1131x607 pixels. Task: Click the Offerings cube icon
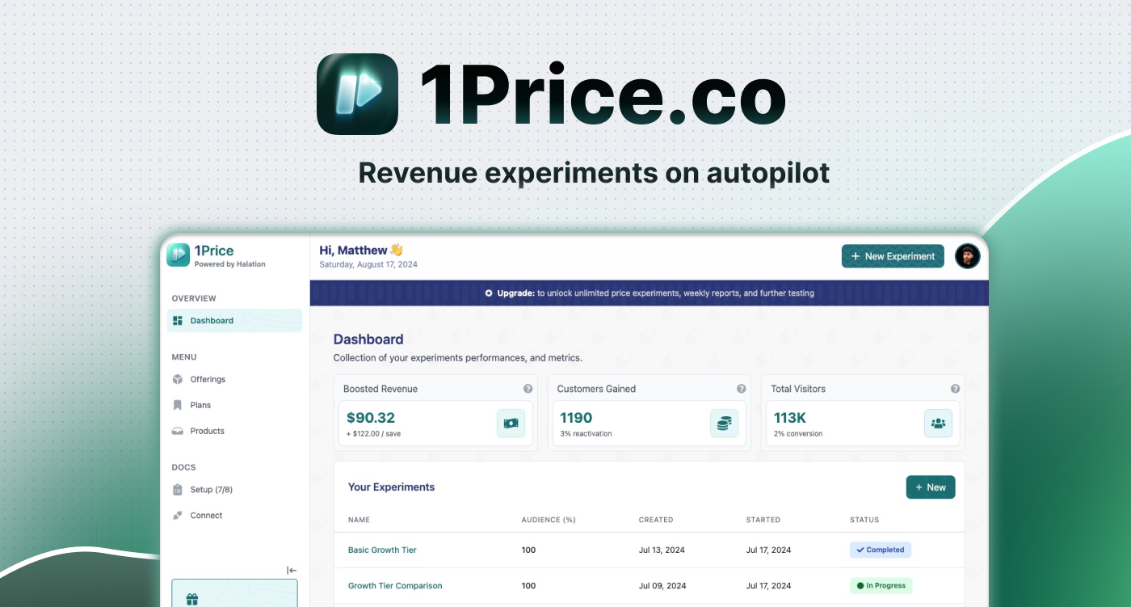178,379
